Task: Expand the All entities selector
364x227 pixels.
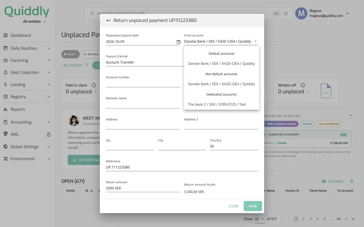Action: pyautogui.click(x=34, y=21)
